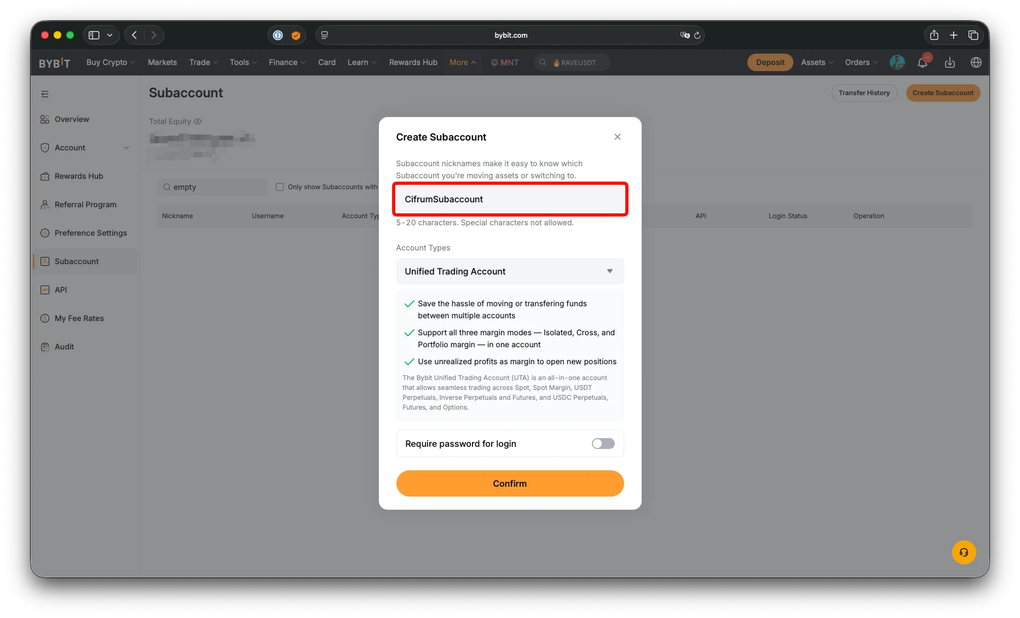Screen dimensions: 1020x618
Task: Open the Card menu item
Action: pyautogui.click(x=327, y=62)
